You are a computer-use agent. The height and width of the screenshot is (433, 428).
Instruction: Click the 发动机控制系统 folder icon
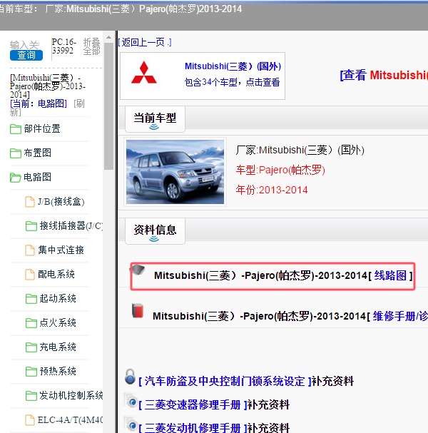31,396
